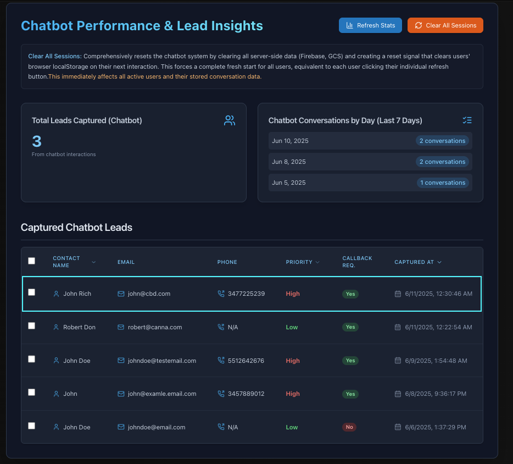513x464 pixels.
Task: Open the Contact Name sort dropdown
Action: tap(93, 262)
